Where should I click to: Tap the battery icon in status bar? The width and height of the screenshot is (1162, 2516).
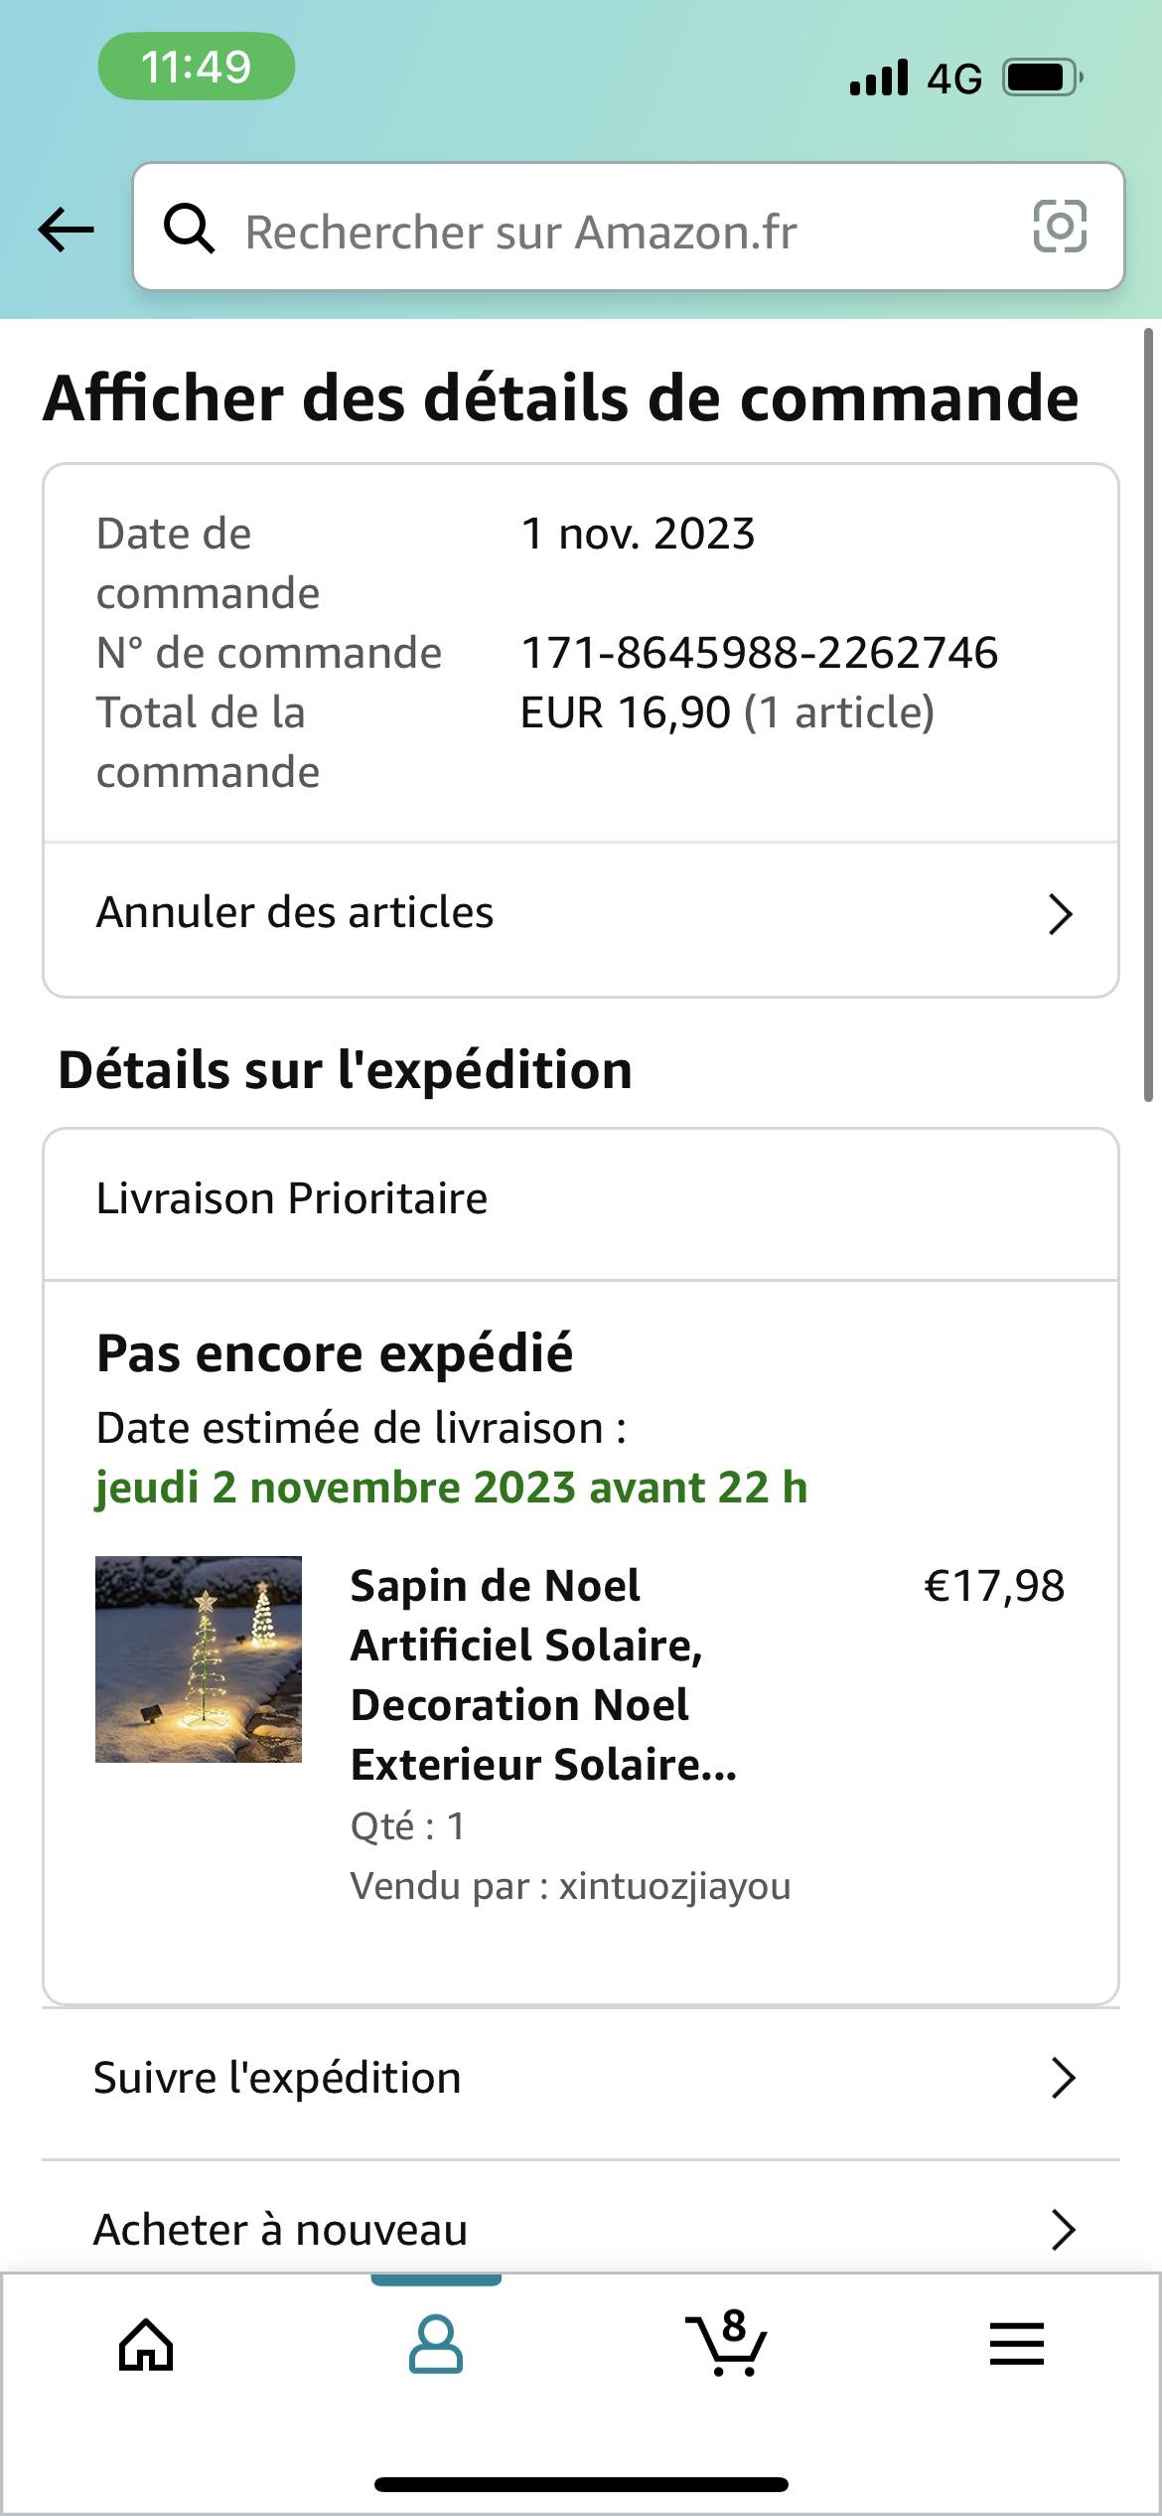coord(1042,78)
